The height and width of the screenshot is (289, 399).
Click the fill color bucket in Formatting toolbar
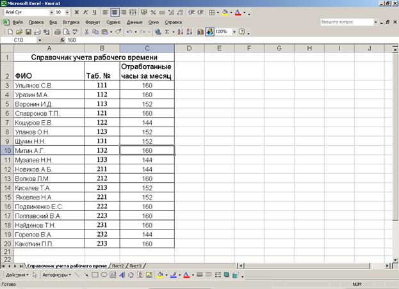tap(225, 12)
